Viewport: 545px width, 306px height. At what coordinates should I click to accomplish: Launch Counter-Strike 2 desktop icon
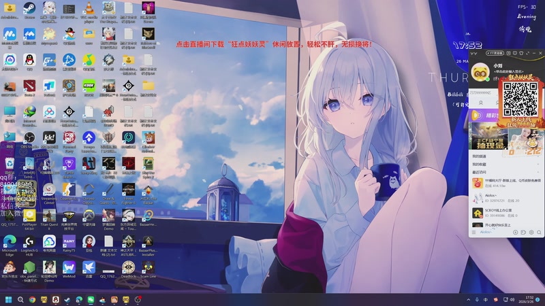69,194
